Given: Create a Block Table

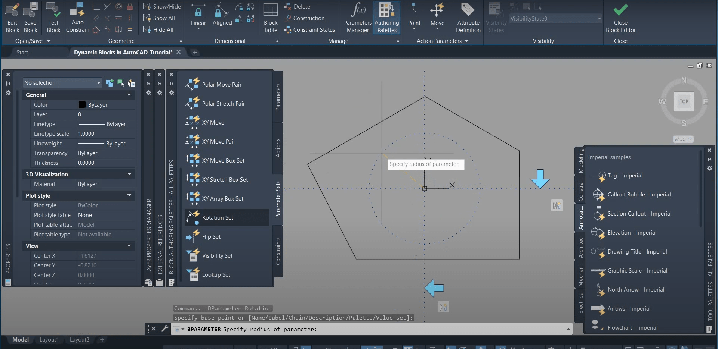Looking at the screenshot, I should point(270,18).
